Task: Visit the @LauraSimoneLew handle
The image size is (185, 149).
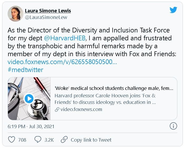Action: (x=46, y=17)
